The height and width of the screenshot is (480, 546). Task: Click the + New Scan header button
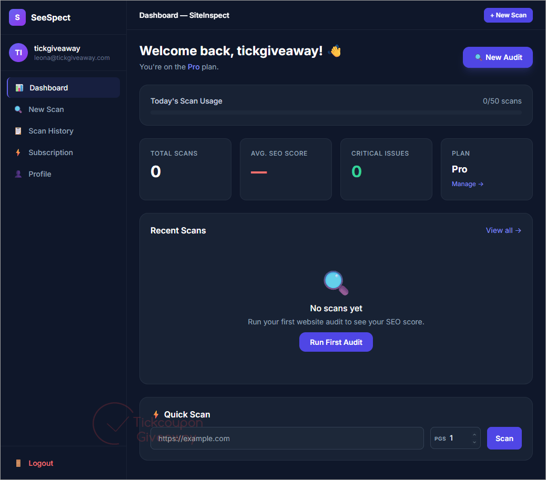(x=508, y=15)
